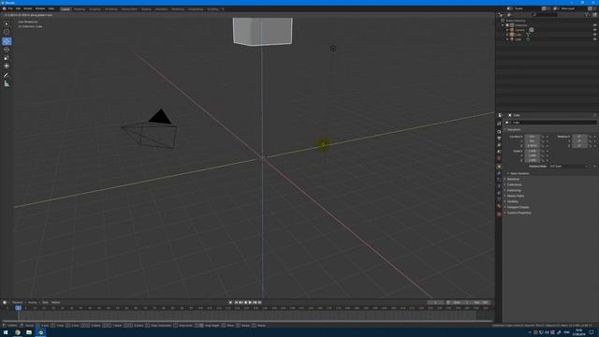This screenshot has height=337, width=599.
Task: Select the active Move tool
Action: (7, 41)
